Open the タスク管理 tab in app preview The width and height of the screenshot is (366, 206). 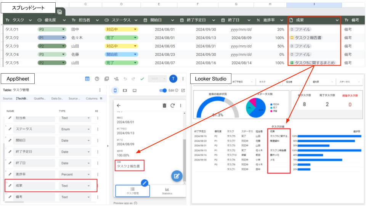(x=132, y=191)
